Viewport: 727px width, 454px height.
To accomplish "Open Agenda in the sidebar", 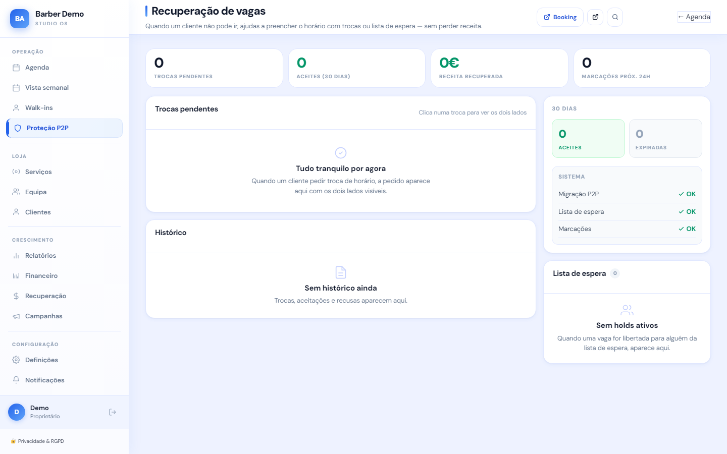I will point(64,68).
